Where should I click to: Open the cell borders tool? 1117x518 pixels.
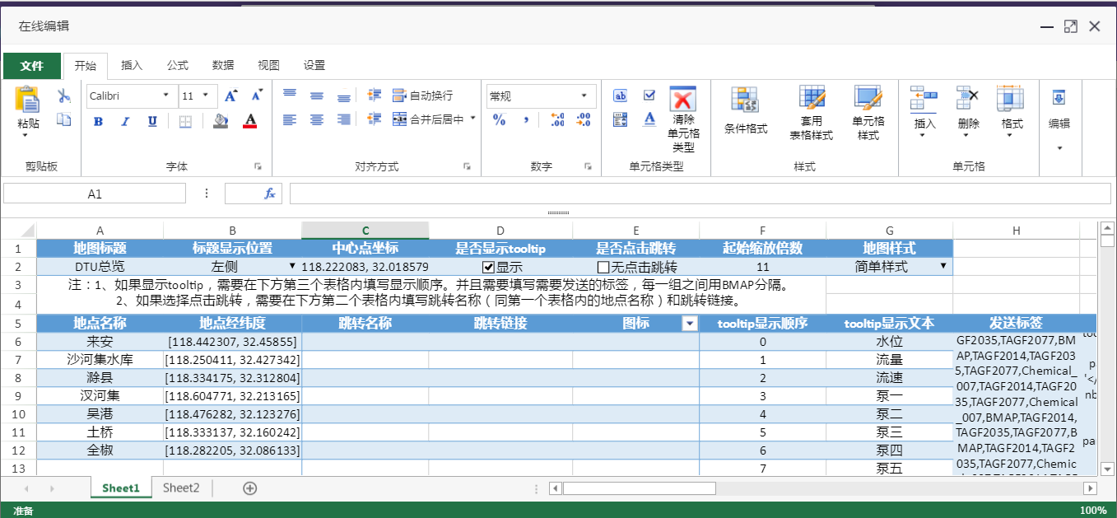(185, 121)
